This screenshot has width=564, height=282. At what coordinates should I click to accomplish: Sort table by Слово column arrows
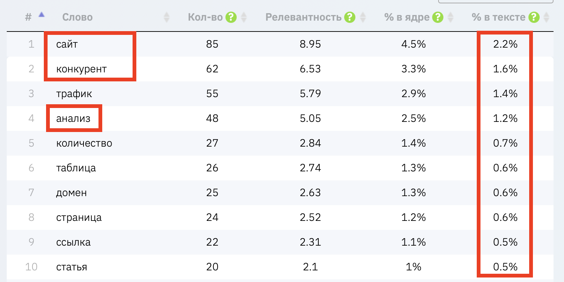coord(167,17)
